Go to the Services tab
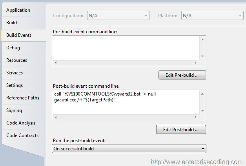The width and height of the screenshot is (246, 166). pyautogui.click(x=24, y=73)
